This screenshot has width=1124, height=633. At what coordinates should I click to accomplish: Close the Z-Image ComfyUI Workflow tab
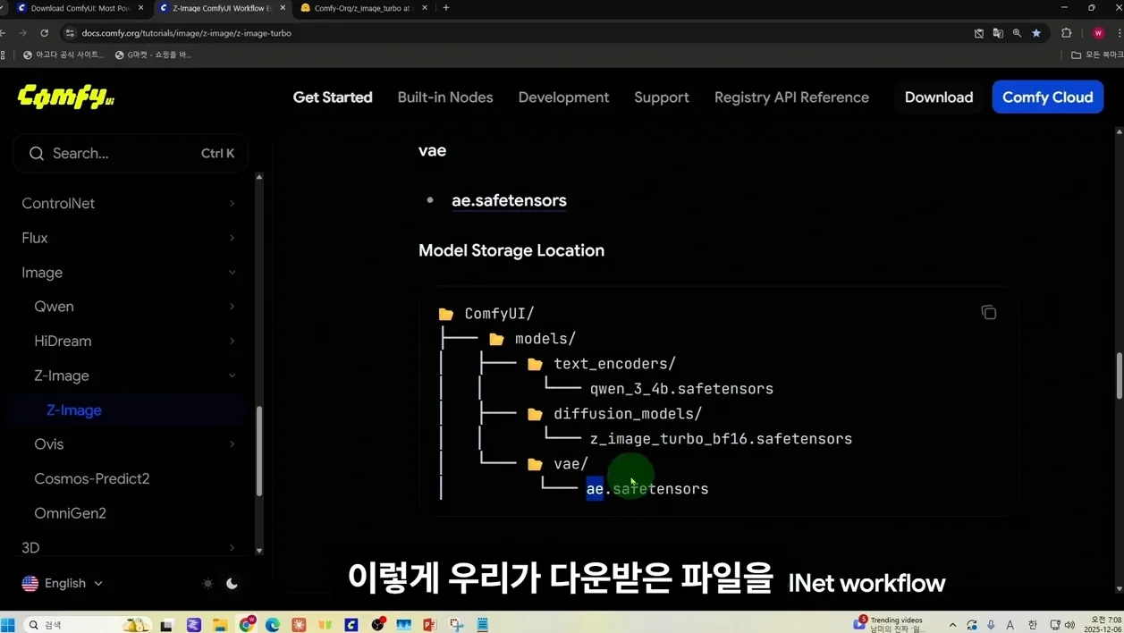point(283,8)
